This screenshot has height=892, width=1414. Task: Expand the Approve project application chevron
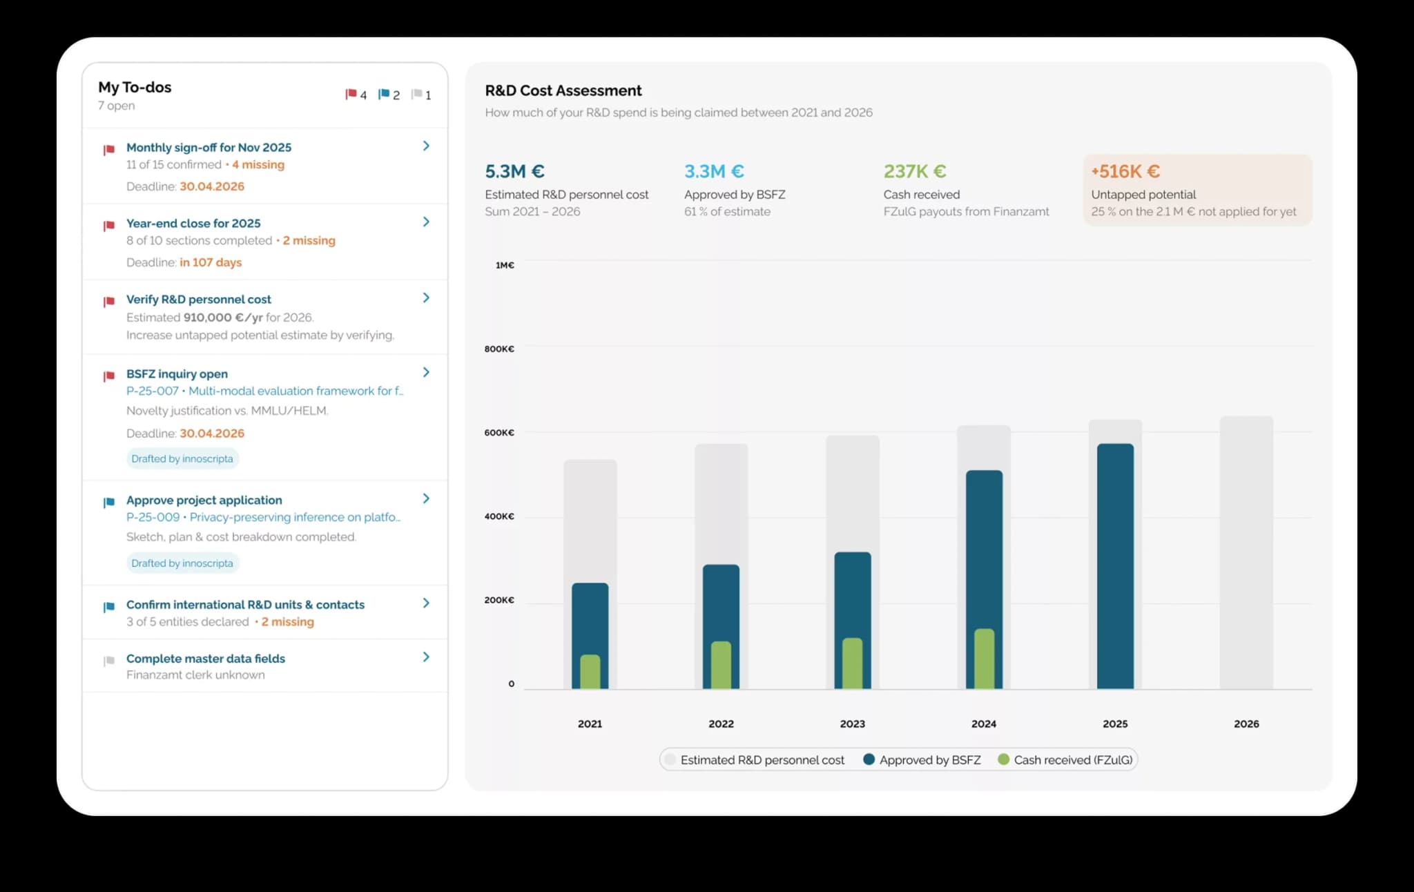coord(426,498)
